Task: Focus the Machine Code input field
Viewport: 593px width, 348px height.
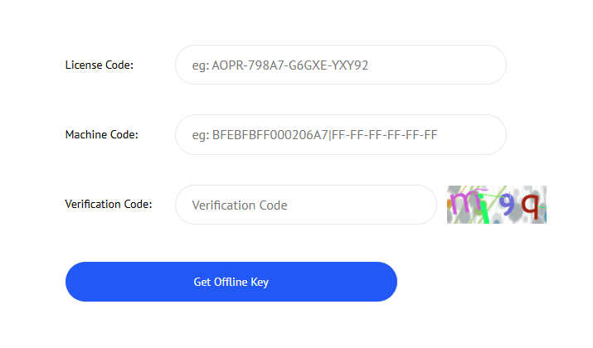Action: pos(340,134)
